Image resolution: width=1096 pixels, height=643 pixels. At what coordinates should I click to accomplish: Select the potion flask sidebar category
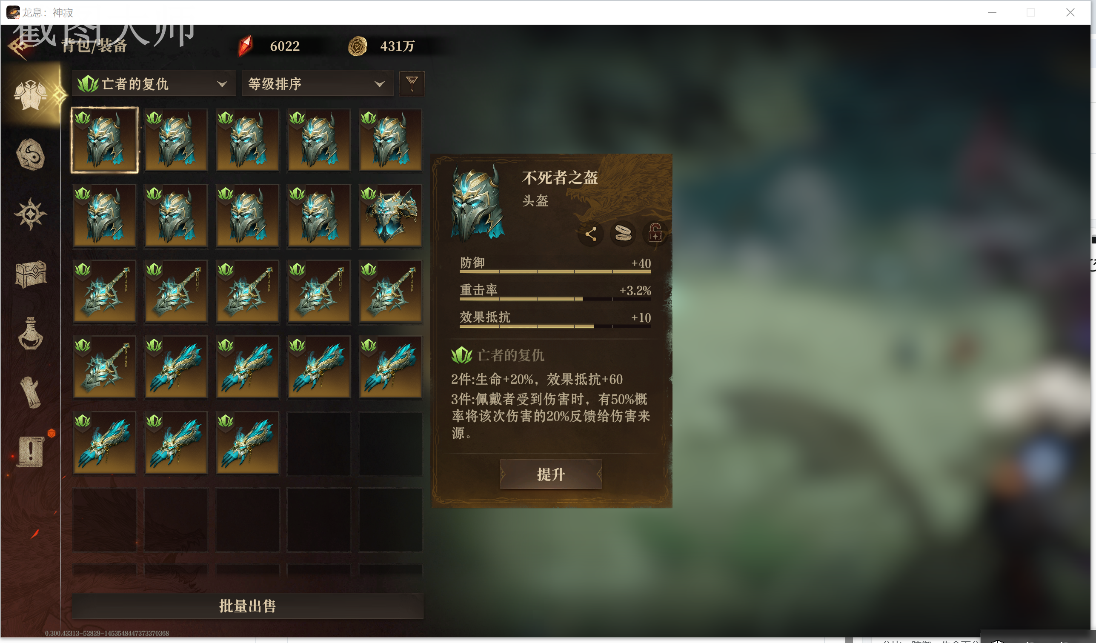pos(31,334)
